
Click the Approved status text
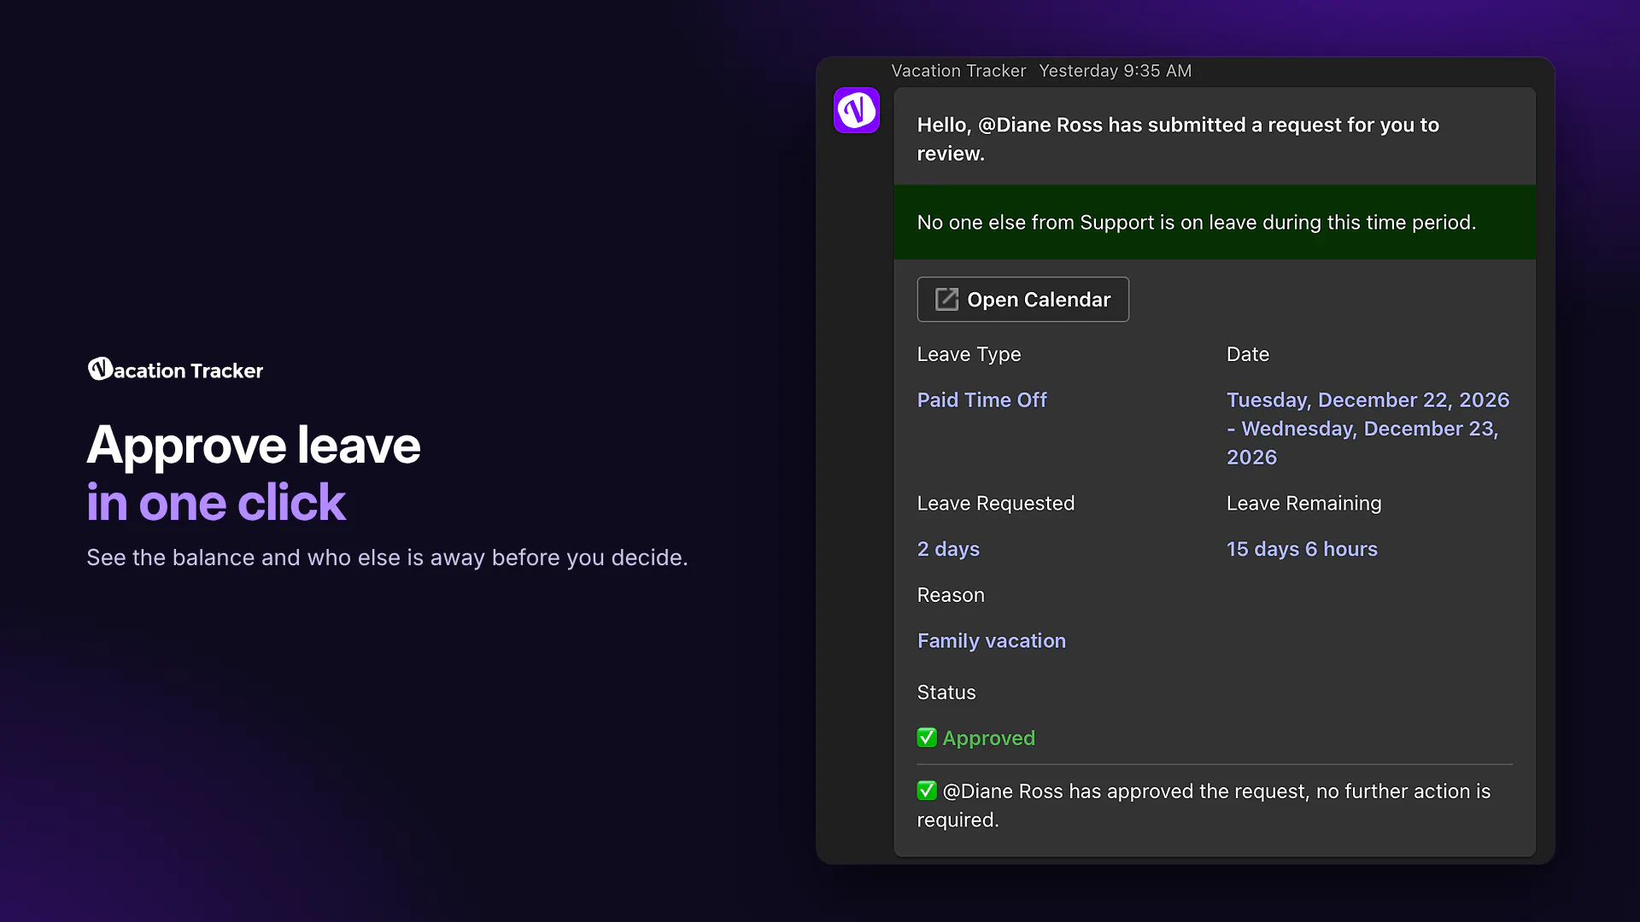988,738
